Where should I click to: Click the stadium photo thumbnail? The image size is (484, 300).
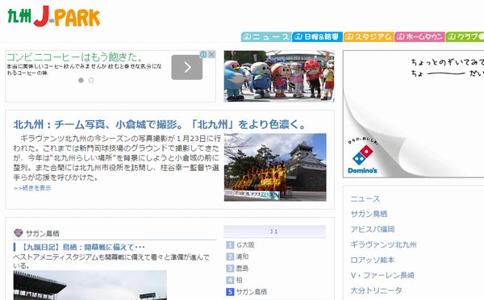click(x=90, y=285)
